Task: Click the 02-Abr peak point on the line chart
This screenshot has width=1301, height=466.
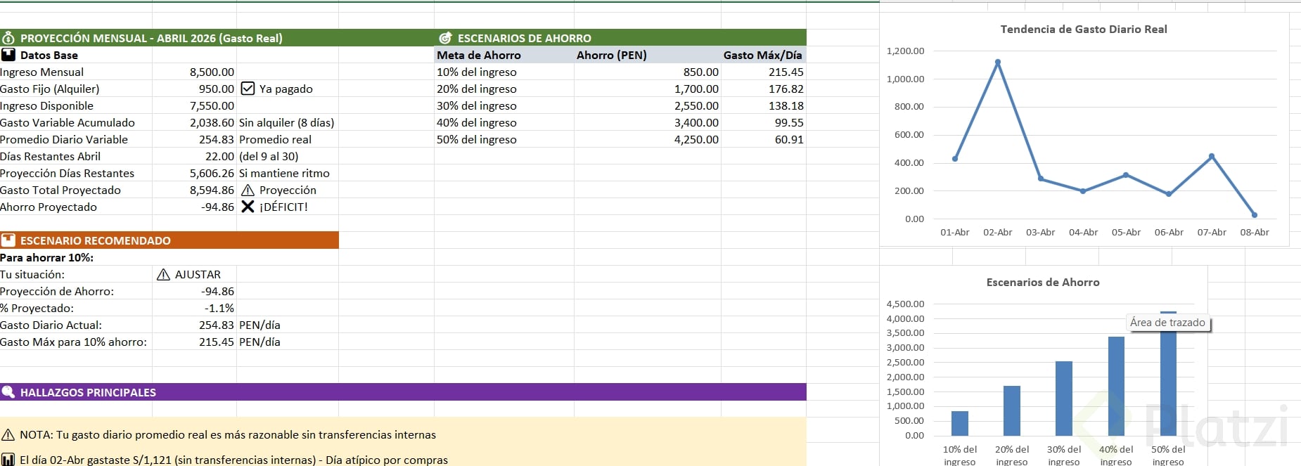Action: click(998, 63)
